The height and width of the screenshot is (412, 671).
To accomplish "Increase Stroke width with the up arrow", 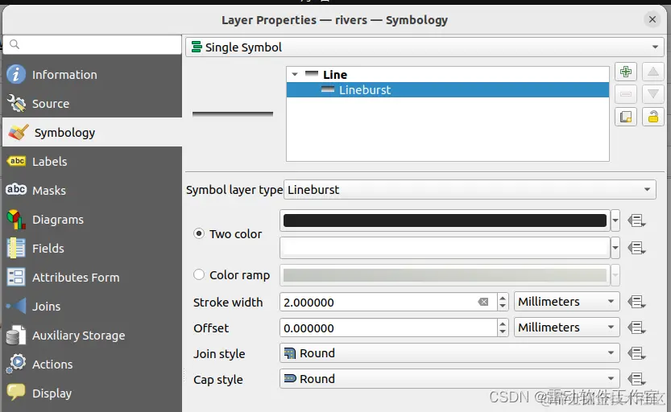I will [x=503, y=298].
